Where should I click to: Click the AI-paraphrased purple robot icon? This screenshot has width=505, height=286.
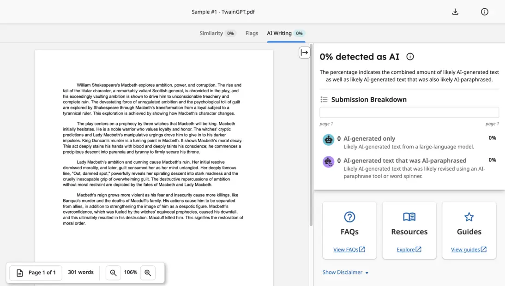click(x=329, y=161)
